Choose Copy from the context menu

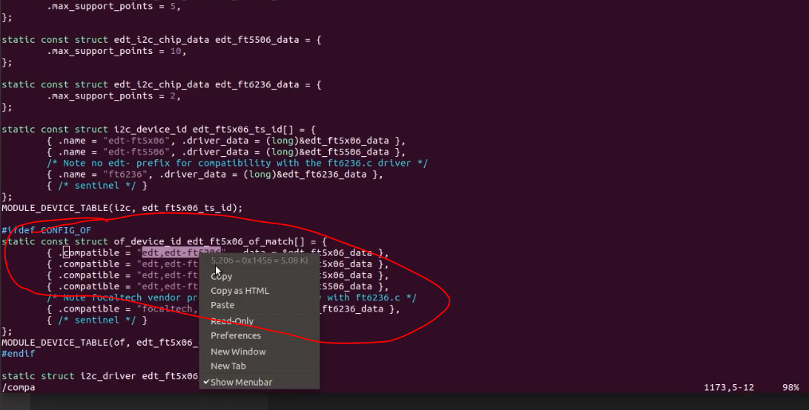coord(221,276)
